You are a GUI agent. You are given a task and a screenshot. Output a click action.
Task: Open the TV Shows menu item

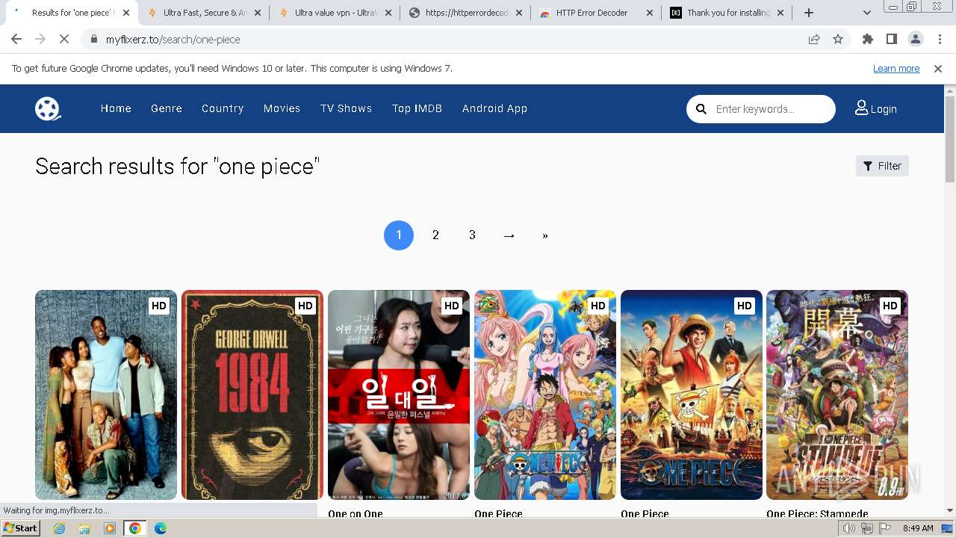coord(346,108)
